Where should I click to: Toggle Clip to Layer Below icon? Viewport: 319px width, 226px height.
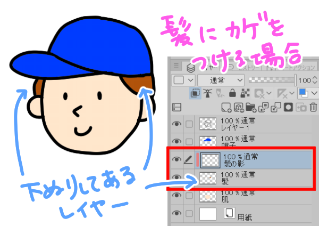click(x=195, y=93)
